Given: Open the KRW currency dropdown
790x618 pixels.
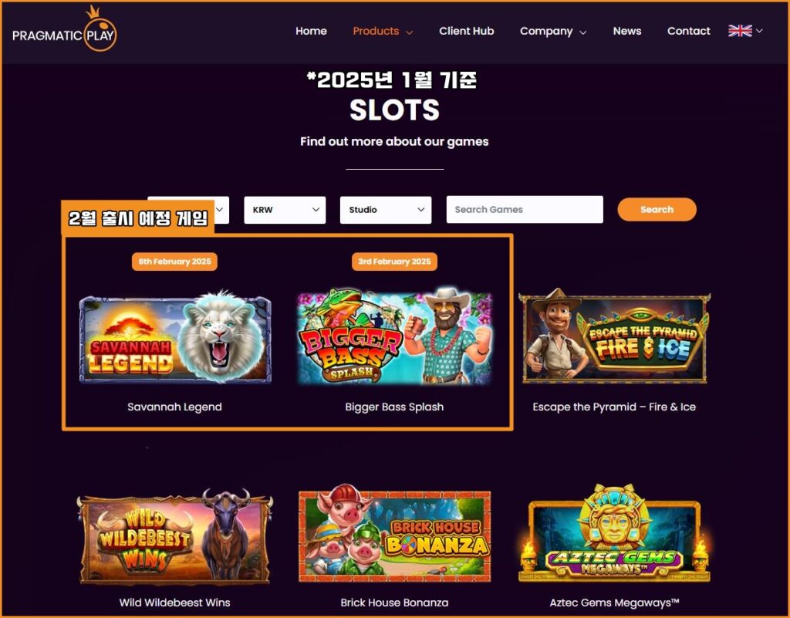Looking at the screenshot, I should pyautogui.click(x=285, y=210).
